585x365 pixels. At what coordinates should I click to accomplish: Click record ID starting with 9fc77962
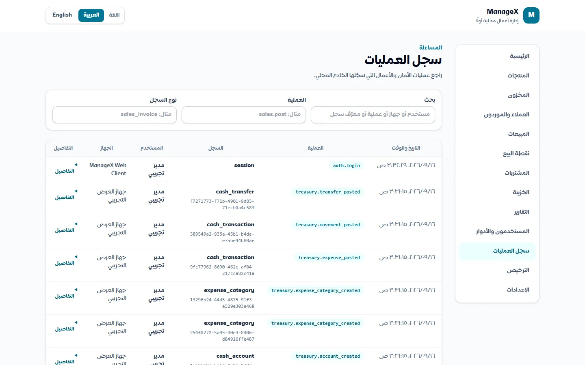[x=222, y=270]
